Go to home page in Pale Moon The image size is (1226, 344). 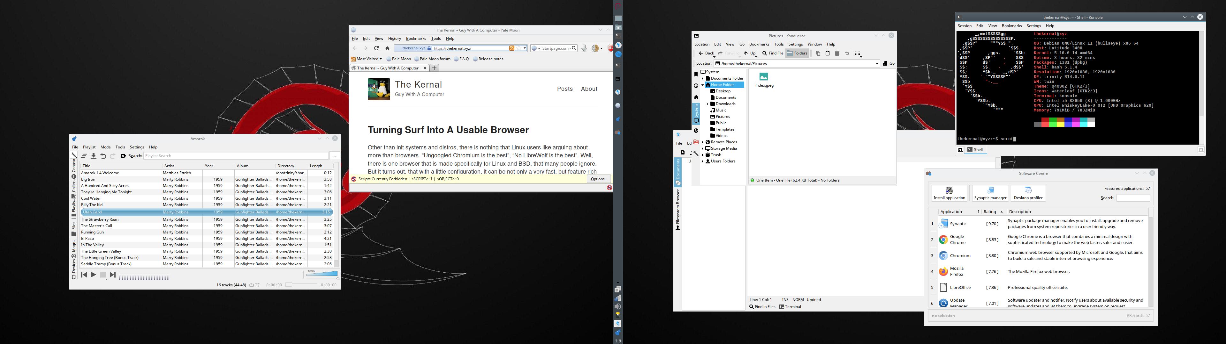coord(387,48)
